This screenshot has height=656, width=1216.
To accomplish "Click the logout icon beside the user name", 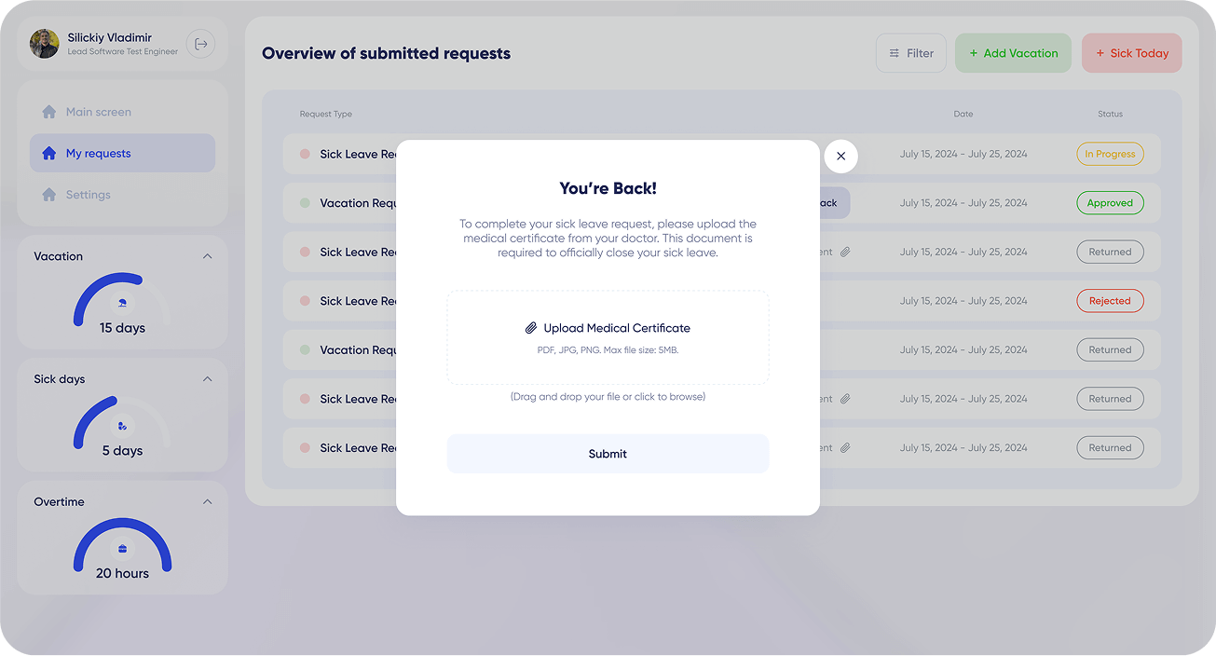I will (200, 44).
